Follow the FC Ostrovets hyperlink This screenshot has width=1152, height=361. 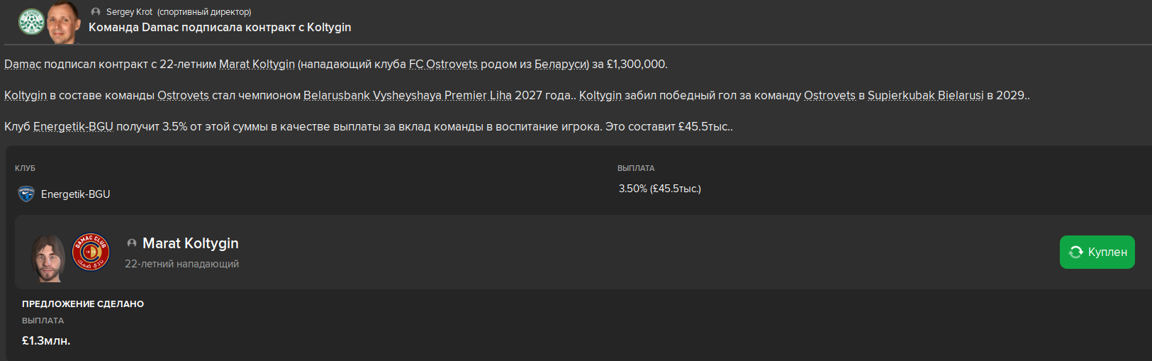(x=443, y=64)
